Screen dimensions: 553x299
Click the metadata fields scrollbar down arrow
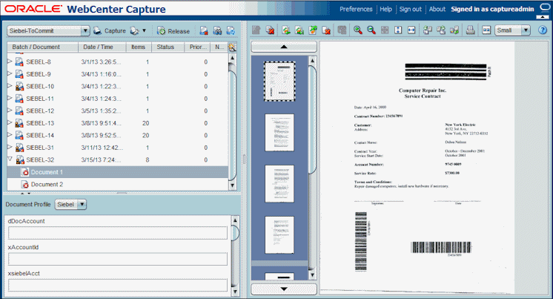(x=235, y=292)
